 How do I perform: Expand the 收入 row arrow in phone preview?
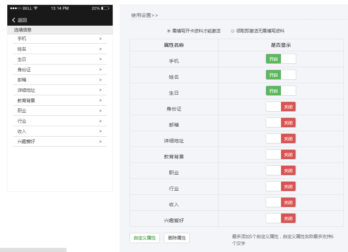click(100, 131)
